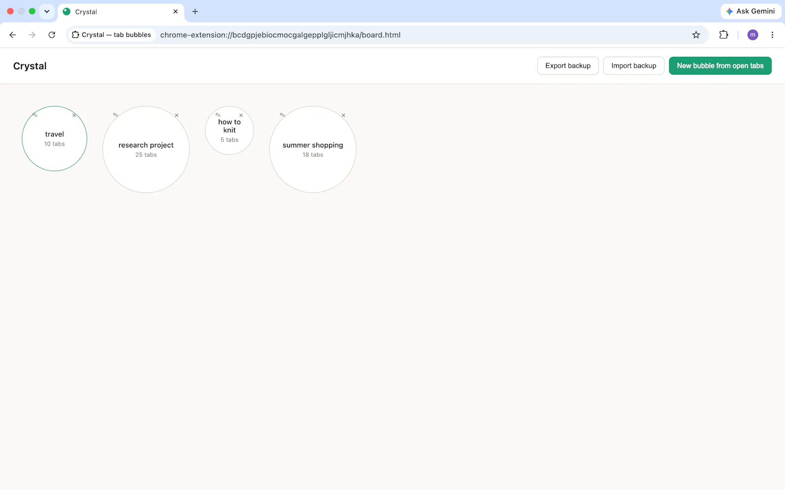This screenshot has height=490, width=785.
Task: Open the research project bubble
Action: click(146, 149)
